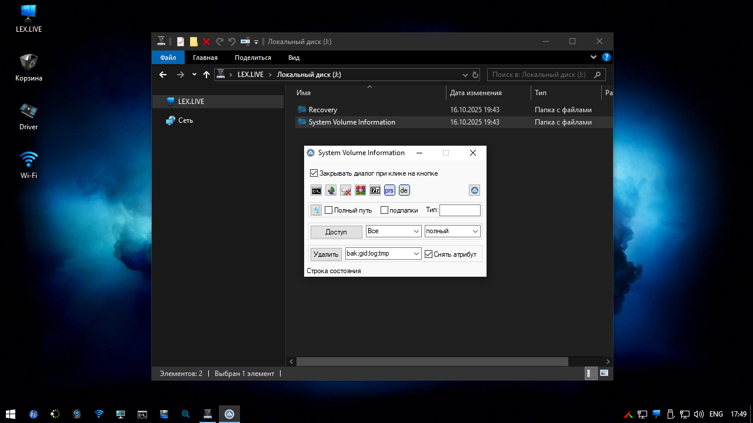Viewport: 753px width, 423px height.
Task: Open command prompt icon in dialog
Action: tap(316, 190)
